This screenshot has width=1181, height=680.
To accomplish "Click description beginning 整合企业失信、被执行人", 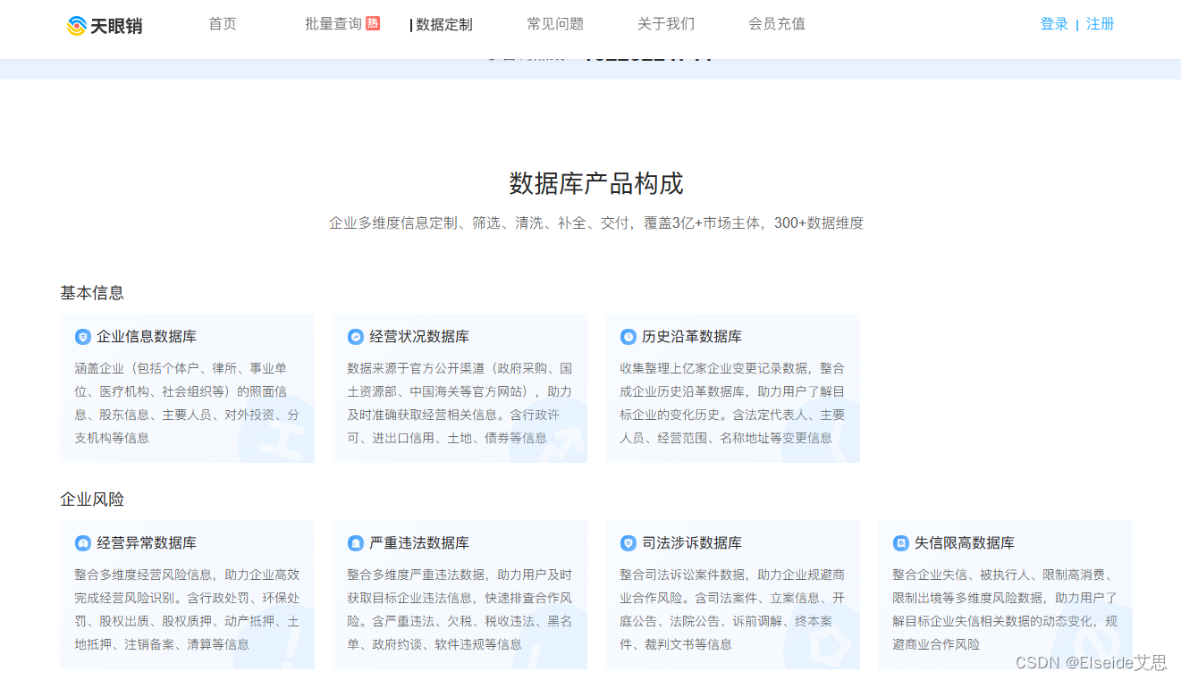I will (1005, 609).
